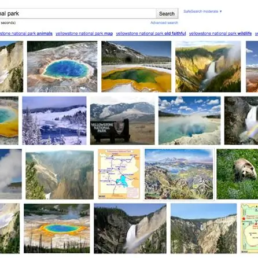
Task: Follow the yellowstone national park map link
Action: (84, 34)
